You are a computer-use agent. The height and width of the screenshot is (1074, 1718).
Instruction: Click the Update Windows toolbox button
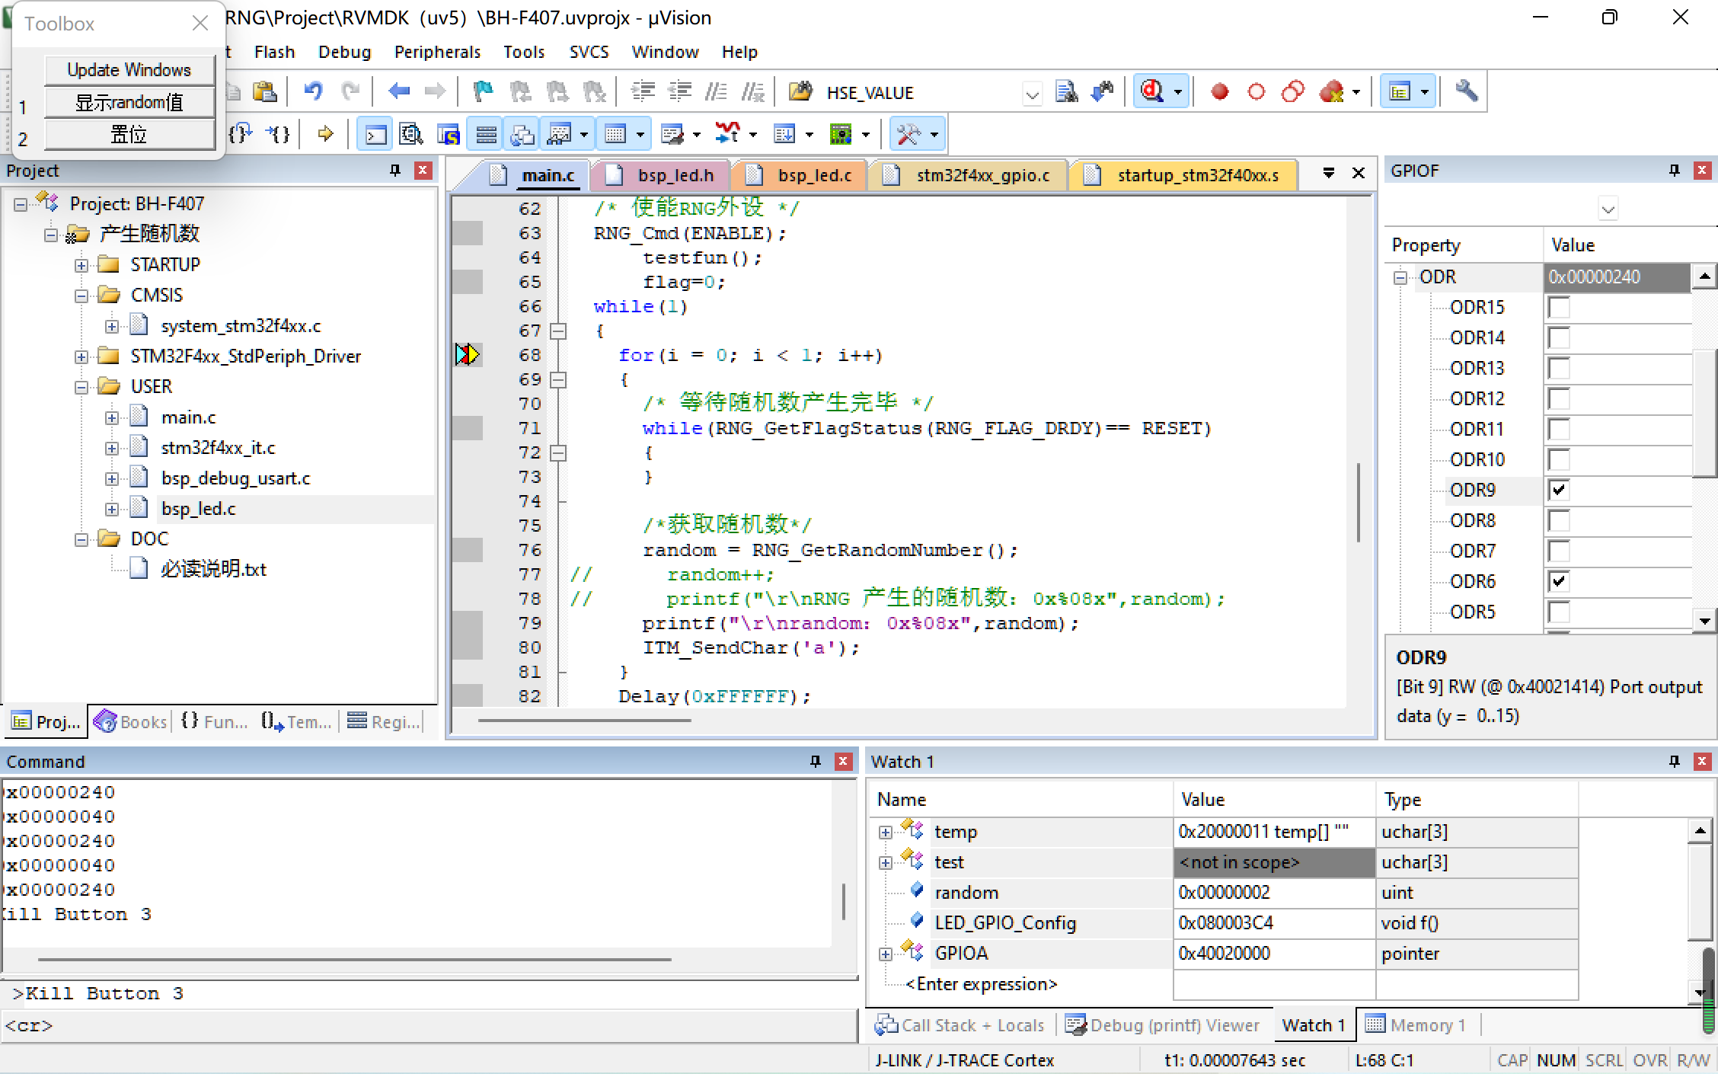point(129,70)
